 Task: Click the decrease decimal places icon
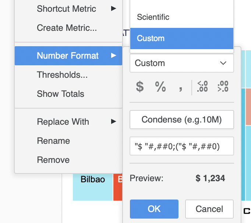(x=202, y=87)
